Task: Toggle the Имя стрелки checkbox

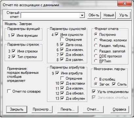Action: coord(13,51)
